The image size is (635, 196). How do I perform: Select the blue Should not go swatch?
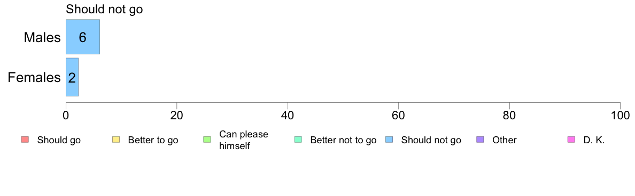point(389,140)
